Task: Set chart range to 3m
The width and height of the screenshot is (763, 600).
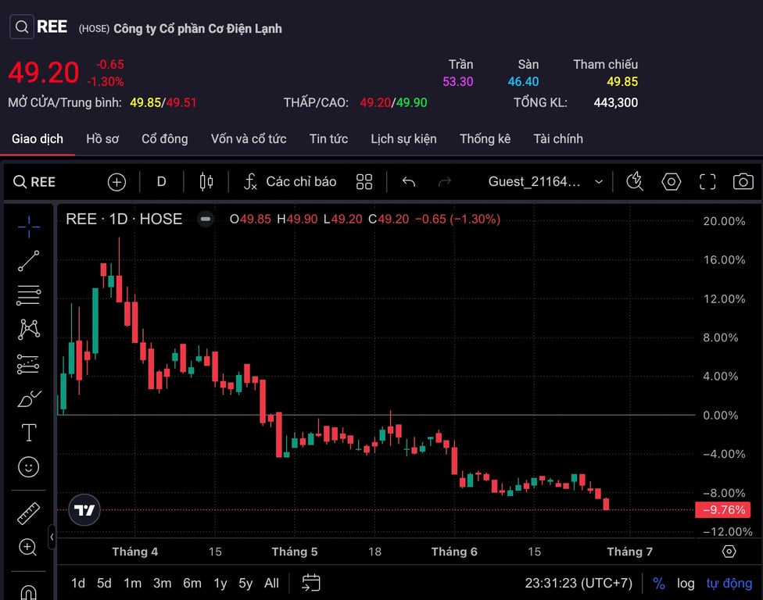Action: click(x=162, y=583)
